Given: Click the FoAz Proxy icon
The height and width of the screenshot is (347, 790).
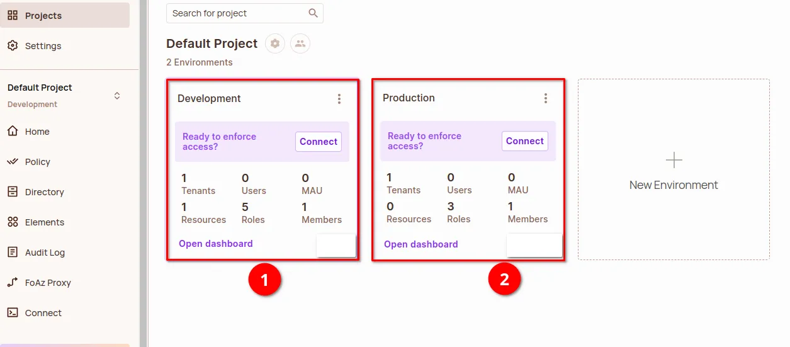Looking at the screenshot, I should pos(13,282).
